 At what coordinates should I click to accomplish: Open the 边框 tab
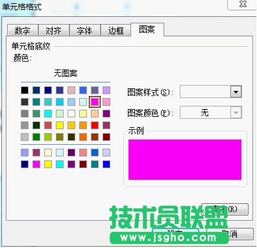pos(116,31)
